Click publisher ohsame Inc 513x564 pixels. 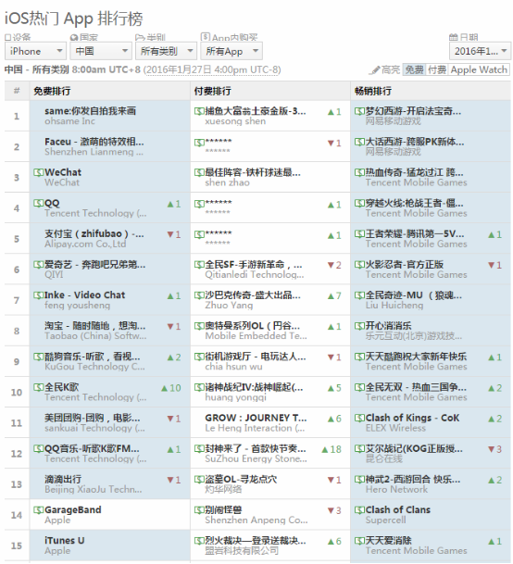pyautogui.click(x=69, y=121)
